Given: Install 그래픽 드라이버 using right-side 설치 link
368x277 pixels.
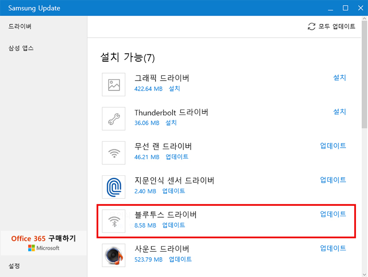Looking at the screenshot, I should pos(339,77).
